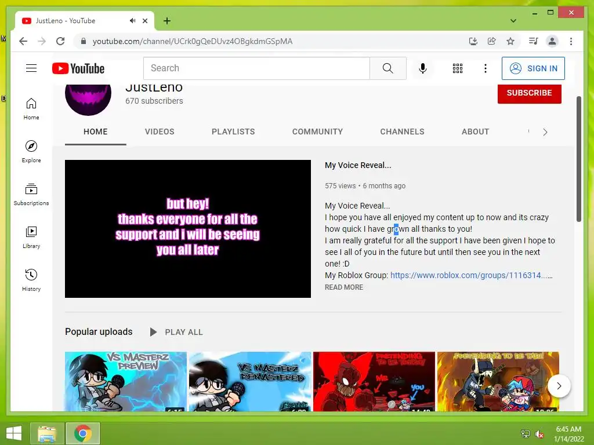594x445 pixels.
Task: Open Library in the sidebar
Action: click(31, 237)
